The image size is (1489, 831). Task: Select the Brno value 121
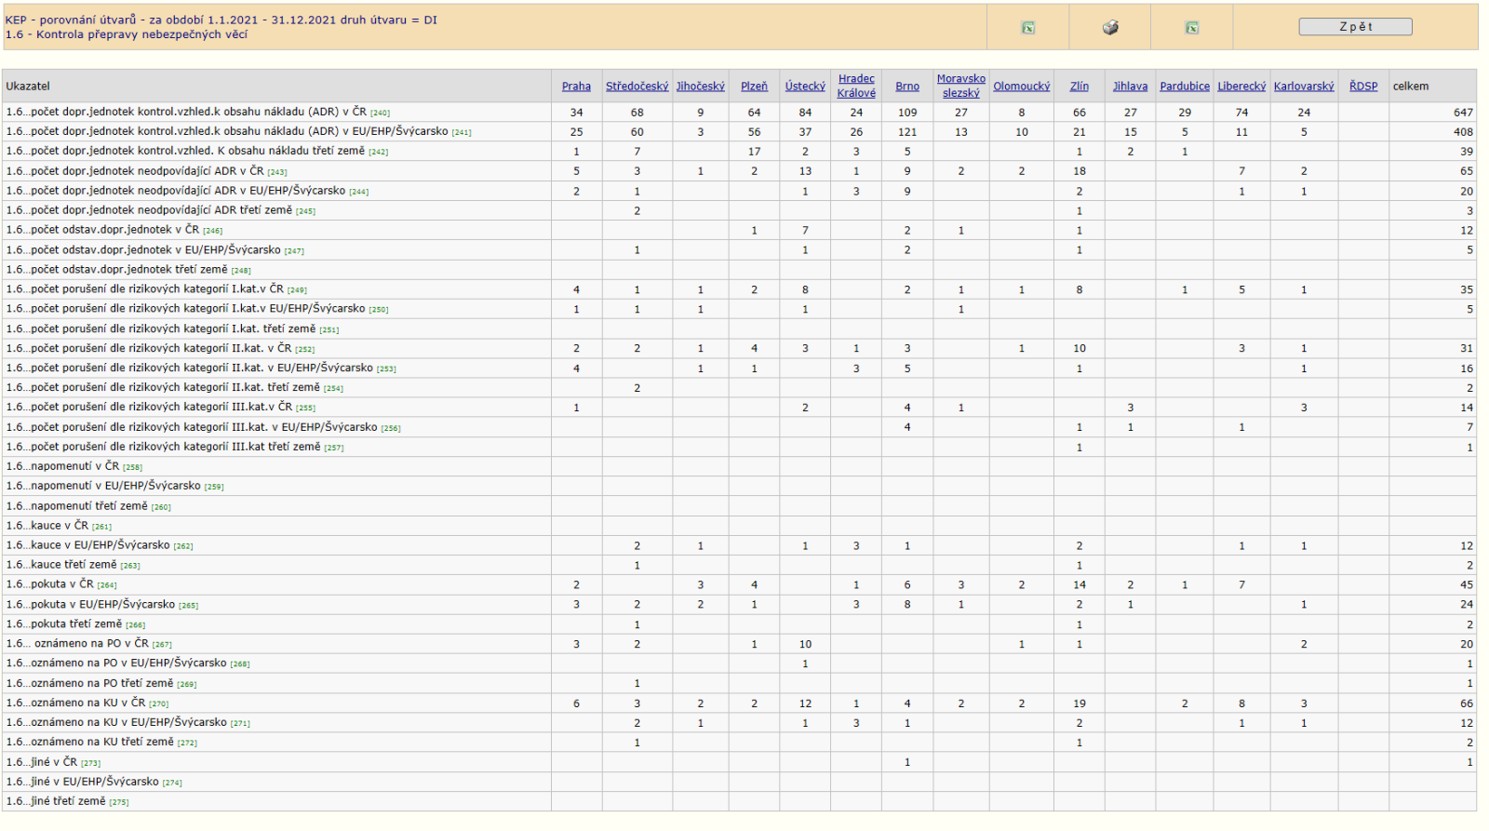point(907,132)
